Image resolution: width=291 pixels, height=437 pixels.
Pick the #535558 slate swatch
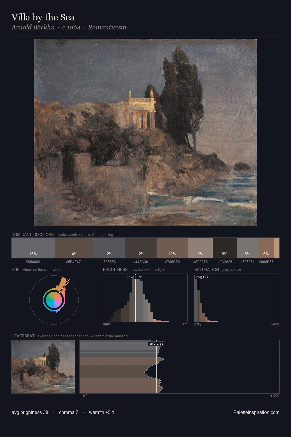coord(109,248)
